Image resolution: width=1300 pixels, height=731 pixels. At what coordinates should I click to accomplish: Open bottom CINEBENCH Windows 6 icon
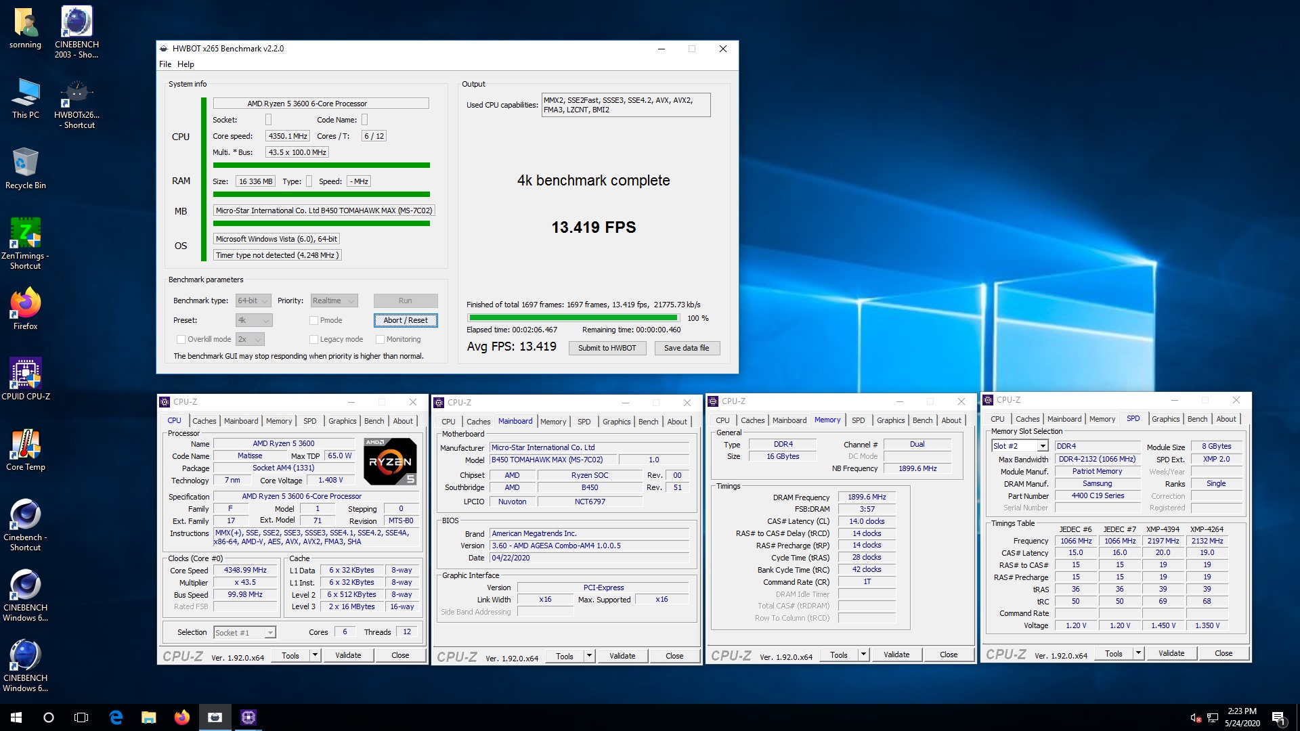click(x=25, y=665)
